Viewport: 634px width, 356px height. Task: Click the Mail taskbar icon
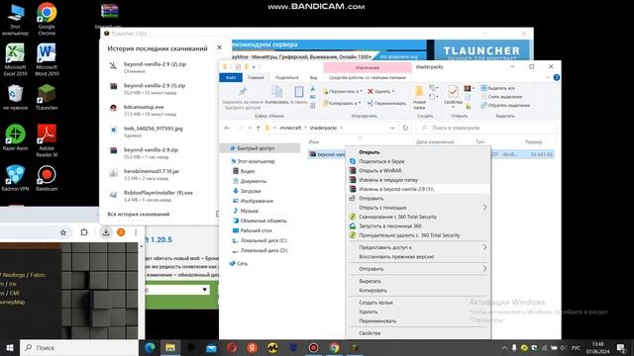[x=211, y=347]
